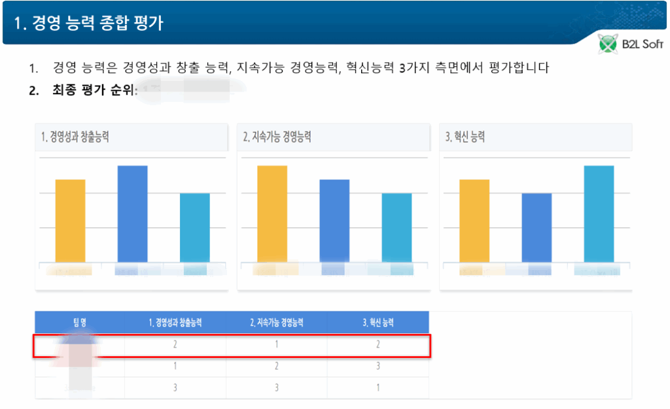The width and height of the screenshot is (670, 409).
Task: Select the '2. 지속가능 경영능력' chart panel title
Action: [277, 137]
